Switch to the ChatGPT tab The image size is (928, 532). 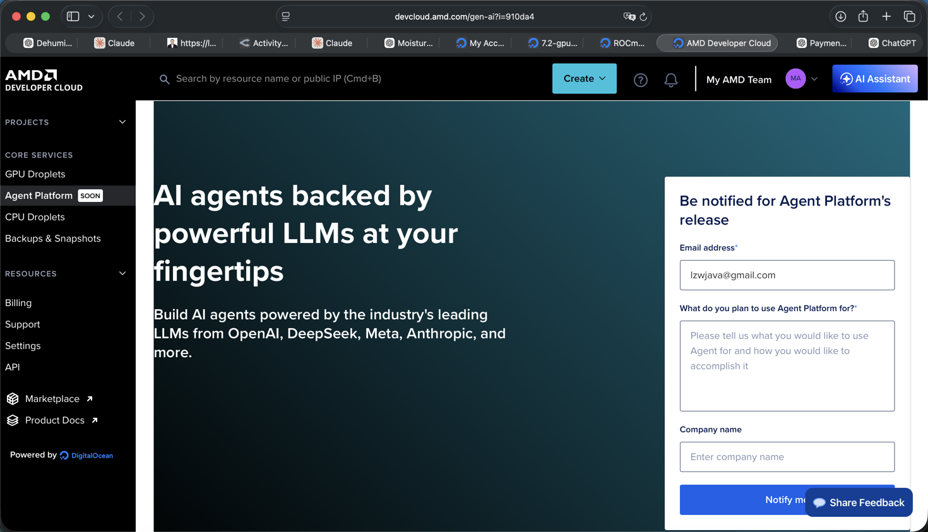pos(892,43)
